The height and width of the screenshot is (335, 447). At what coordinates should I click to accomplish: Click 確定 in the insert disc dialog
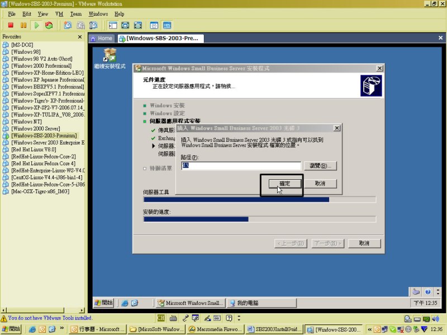click(285, 184)
